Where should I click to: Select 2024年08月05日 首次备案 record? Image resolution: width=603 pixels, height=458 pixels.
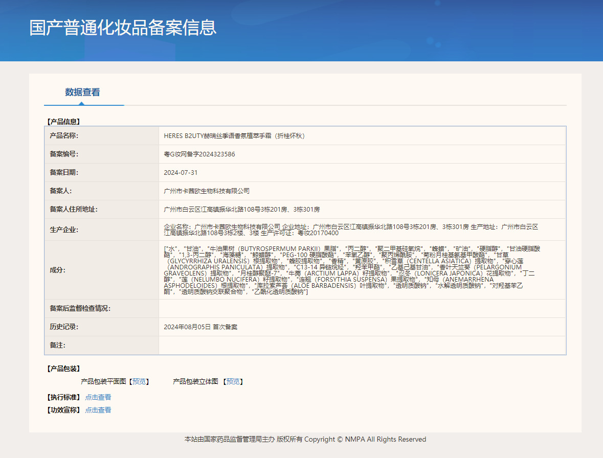tap(200, 327)
